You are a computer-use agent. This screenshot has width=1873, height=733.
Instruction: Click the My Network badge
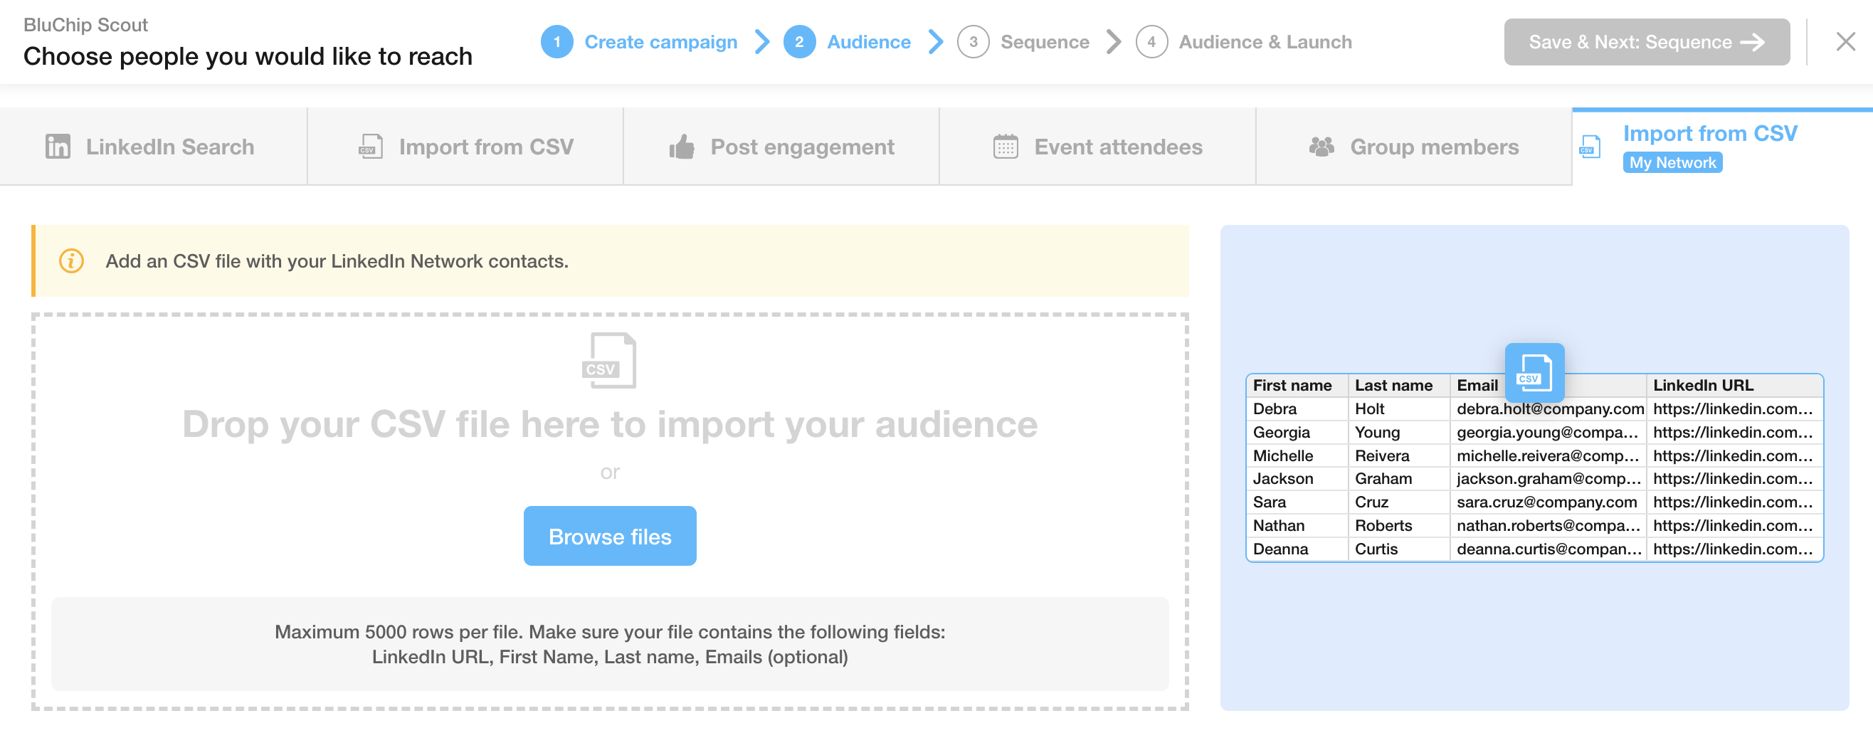pyautogui.click(x=1672, y=163)
